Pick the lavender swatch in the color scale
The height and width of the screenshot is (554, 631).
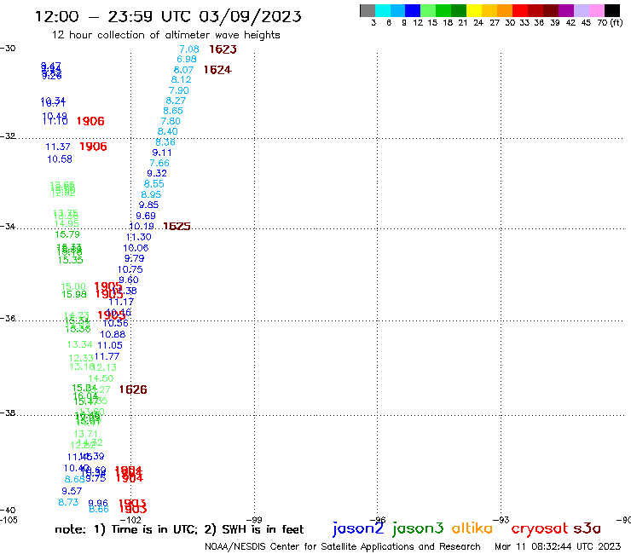pyautogui.click(x=582, y=10)
